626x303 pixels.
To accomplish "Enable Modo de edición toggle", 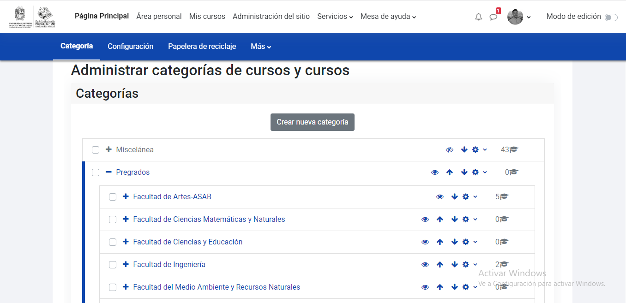I will [x=611, y=17].
